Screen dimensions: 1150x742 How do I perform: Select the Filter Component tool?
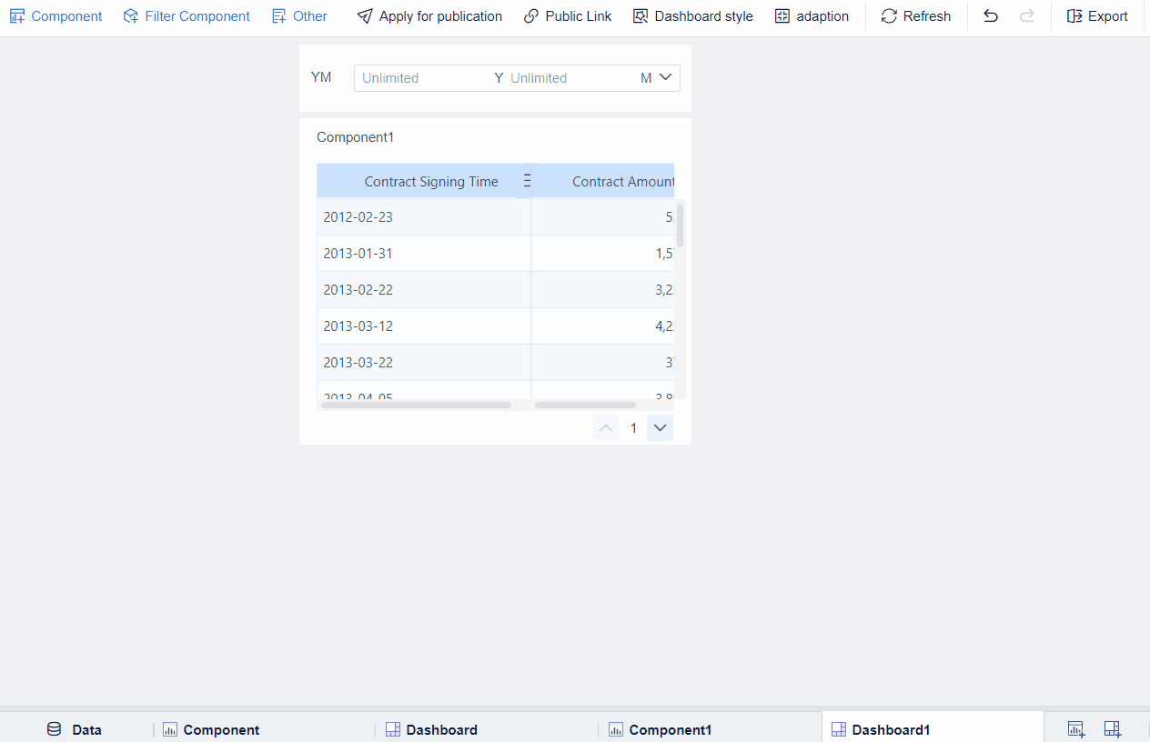tap(186, 15)
